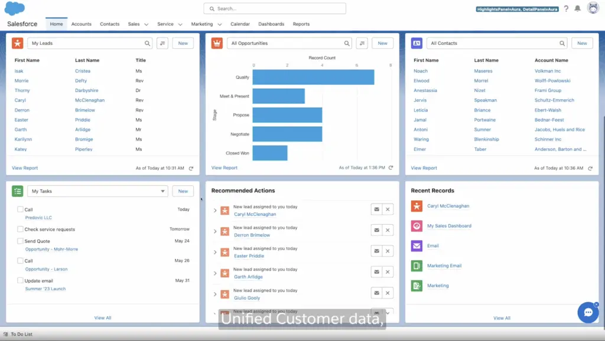Open View Report under My Leads
Screen dimensions: 605x341
(x=25, y=168)
